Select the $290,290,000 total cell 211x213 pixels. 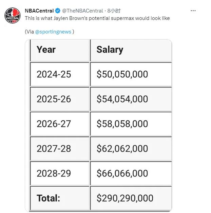point(131,198)
